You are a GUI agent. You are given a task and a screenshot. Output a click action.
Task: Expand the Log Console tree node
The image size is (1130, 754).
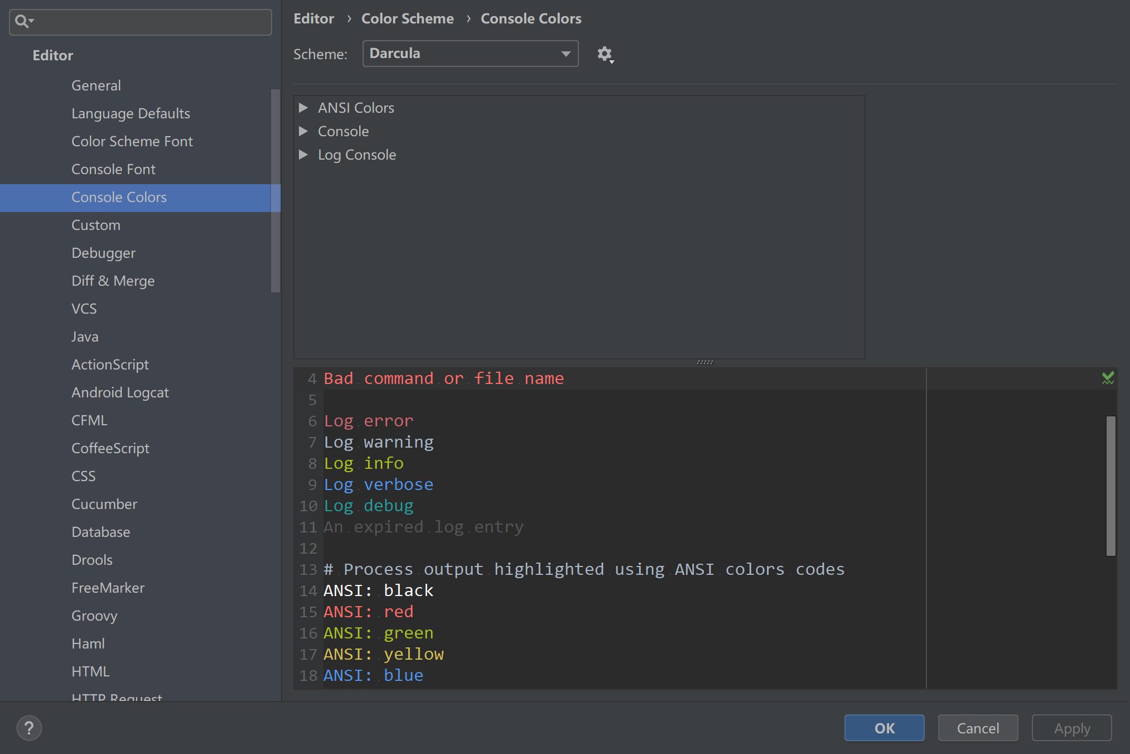(303, 155)
